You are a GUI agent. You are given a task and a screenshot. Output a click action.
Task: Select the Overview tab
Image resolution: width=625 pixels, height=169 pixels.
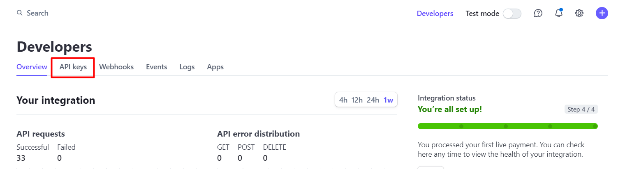32,67
